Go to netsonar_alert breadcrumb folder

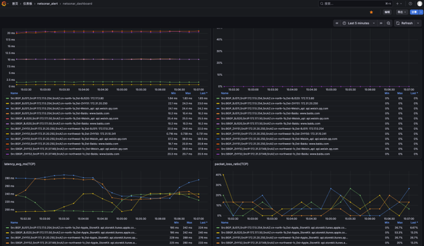tap(47, 4)
